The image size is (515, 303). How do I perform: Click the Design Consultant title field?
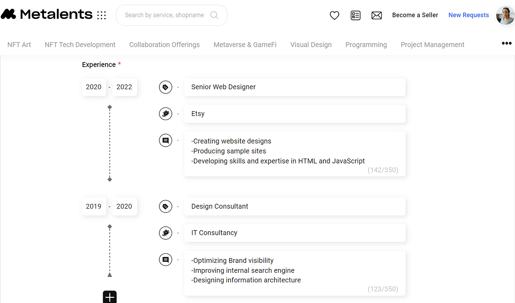[294, 207]
